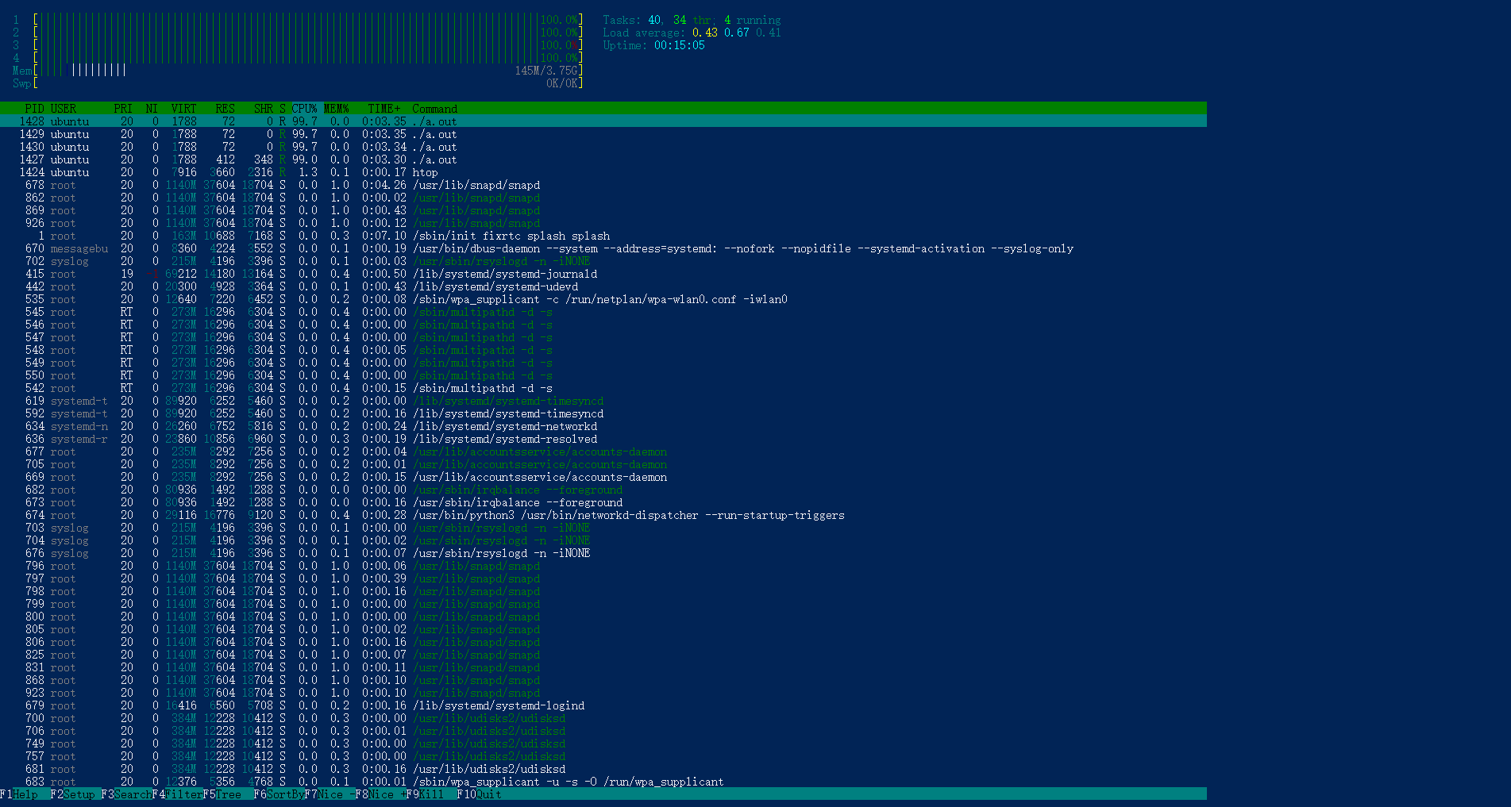Viewport: 1511px width, 807px height.
Task: Select the ./a.out process with PID 1429
Action: pyautogui.click(x=603, y=134)
